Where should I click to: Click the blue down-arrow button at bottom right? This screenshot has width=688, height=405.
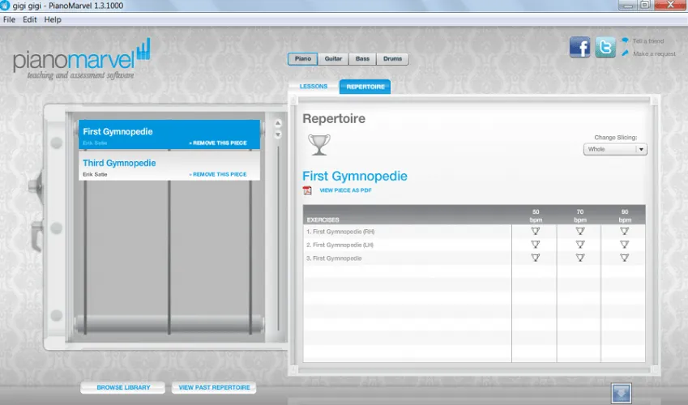[622, 393]
